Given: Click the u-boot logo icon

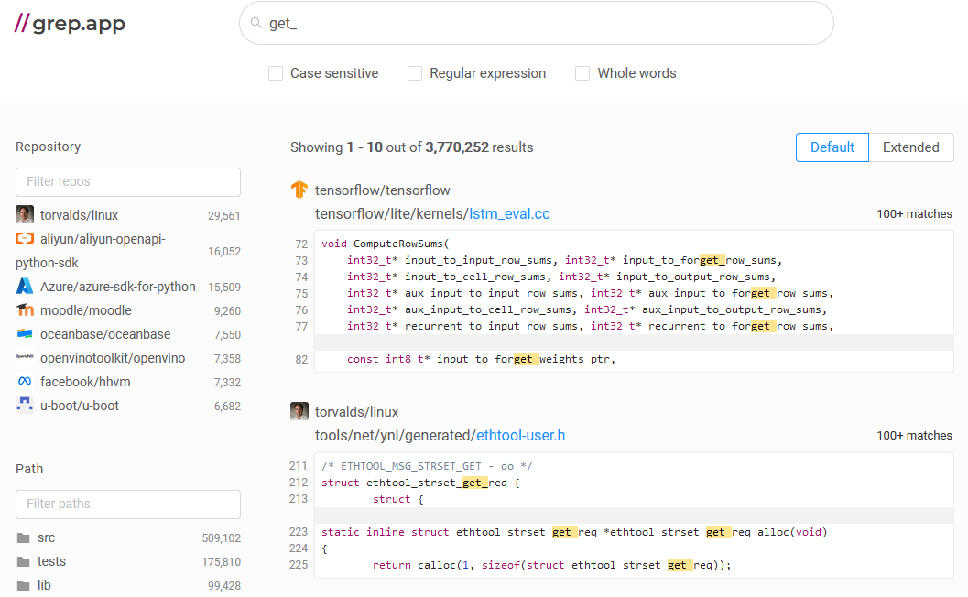Looking at the screenshot, I should coord(25,405).
